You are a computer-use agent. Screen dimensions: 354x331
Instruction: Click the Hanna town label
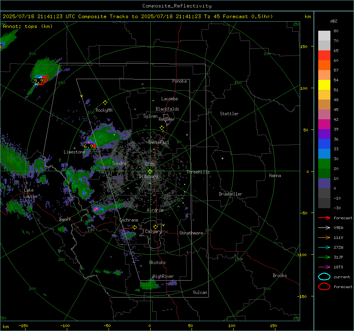[x=275, y=176]
